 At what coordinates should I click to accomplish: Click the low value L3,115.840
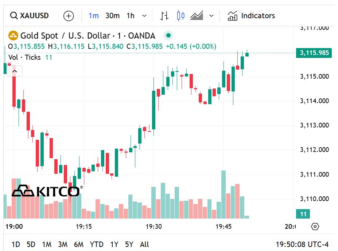(x=106, y=46)
